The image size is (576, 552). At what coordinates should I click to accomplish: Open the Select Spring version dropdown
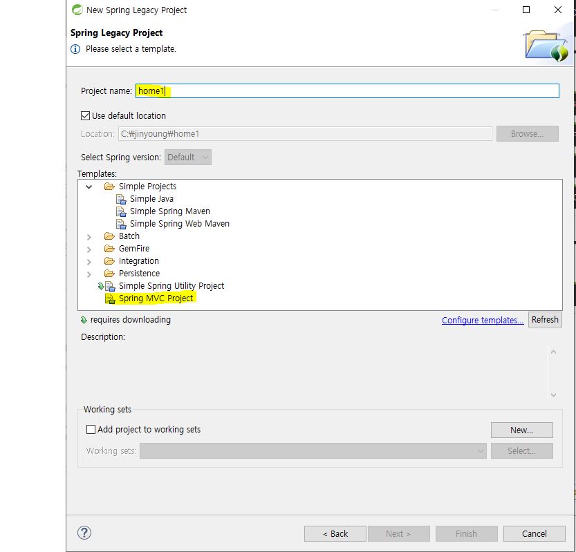pos(187,157)
